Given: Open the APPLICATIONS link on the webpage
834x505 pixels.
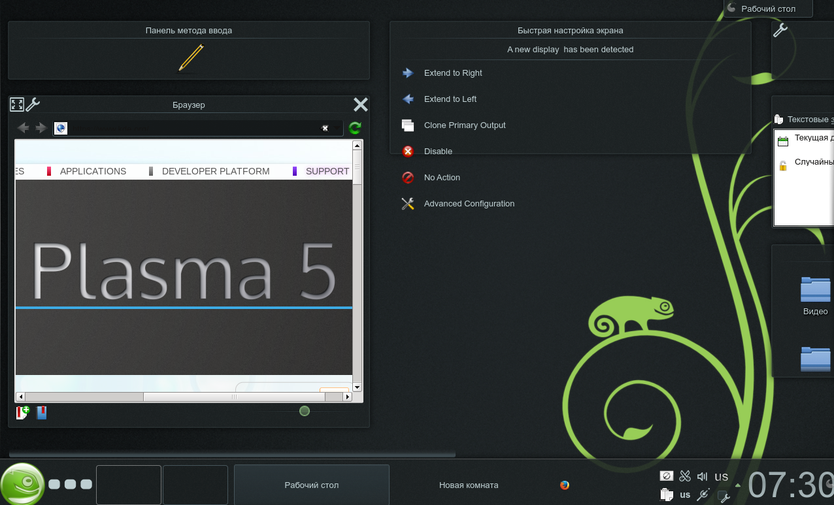Looking at the screenshot, I should 93,171.
